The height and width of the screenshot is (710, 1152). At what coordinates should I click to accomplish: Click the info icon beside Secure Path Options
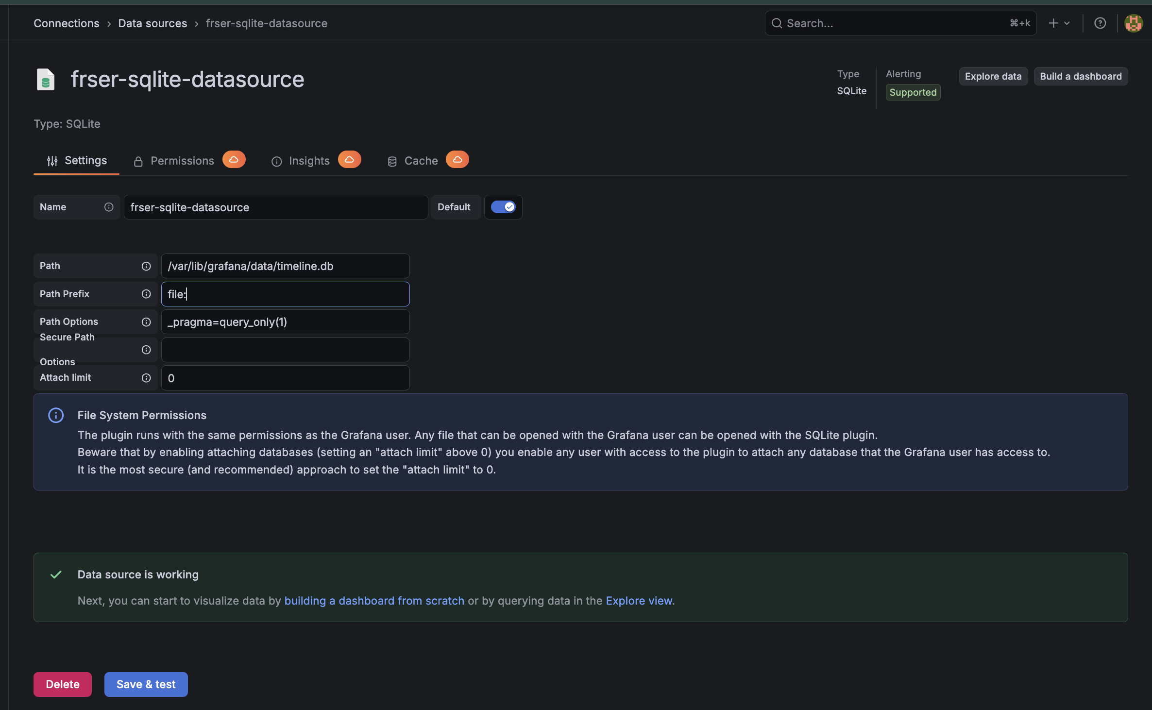[146, 350]
